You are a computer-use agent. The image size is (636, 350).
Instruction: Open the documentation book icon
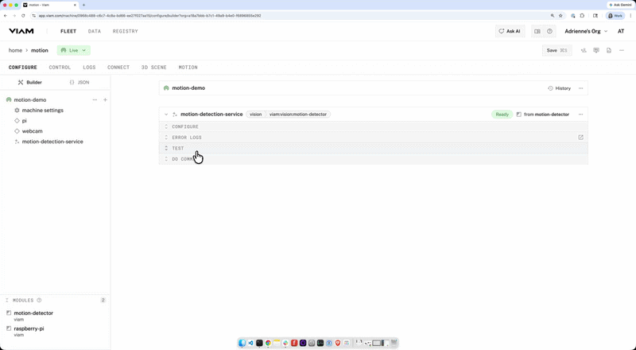(x=537, y=31)
